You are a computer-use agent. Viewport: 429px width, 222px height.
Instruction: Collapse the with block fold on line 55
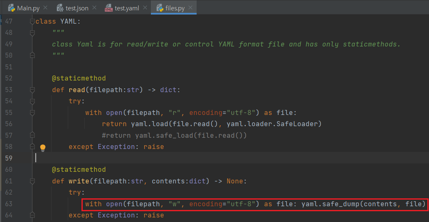click(32, 113)
